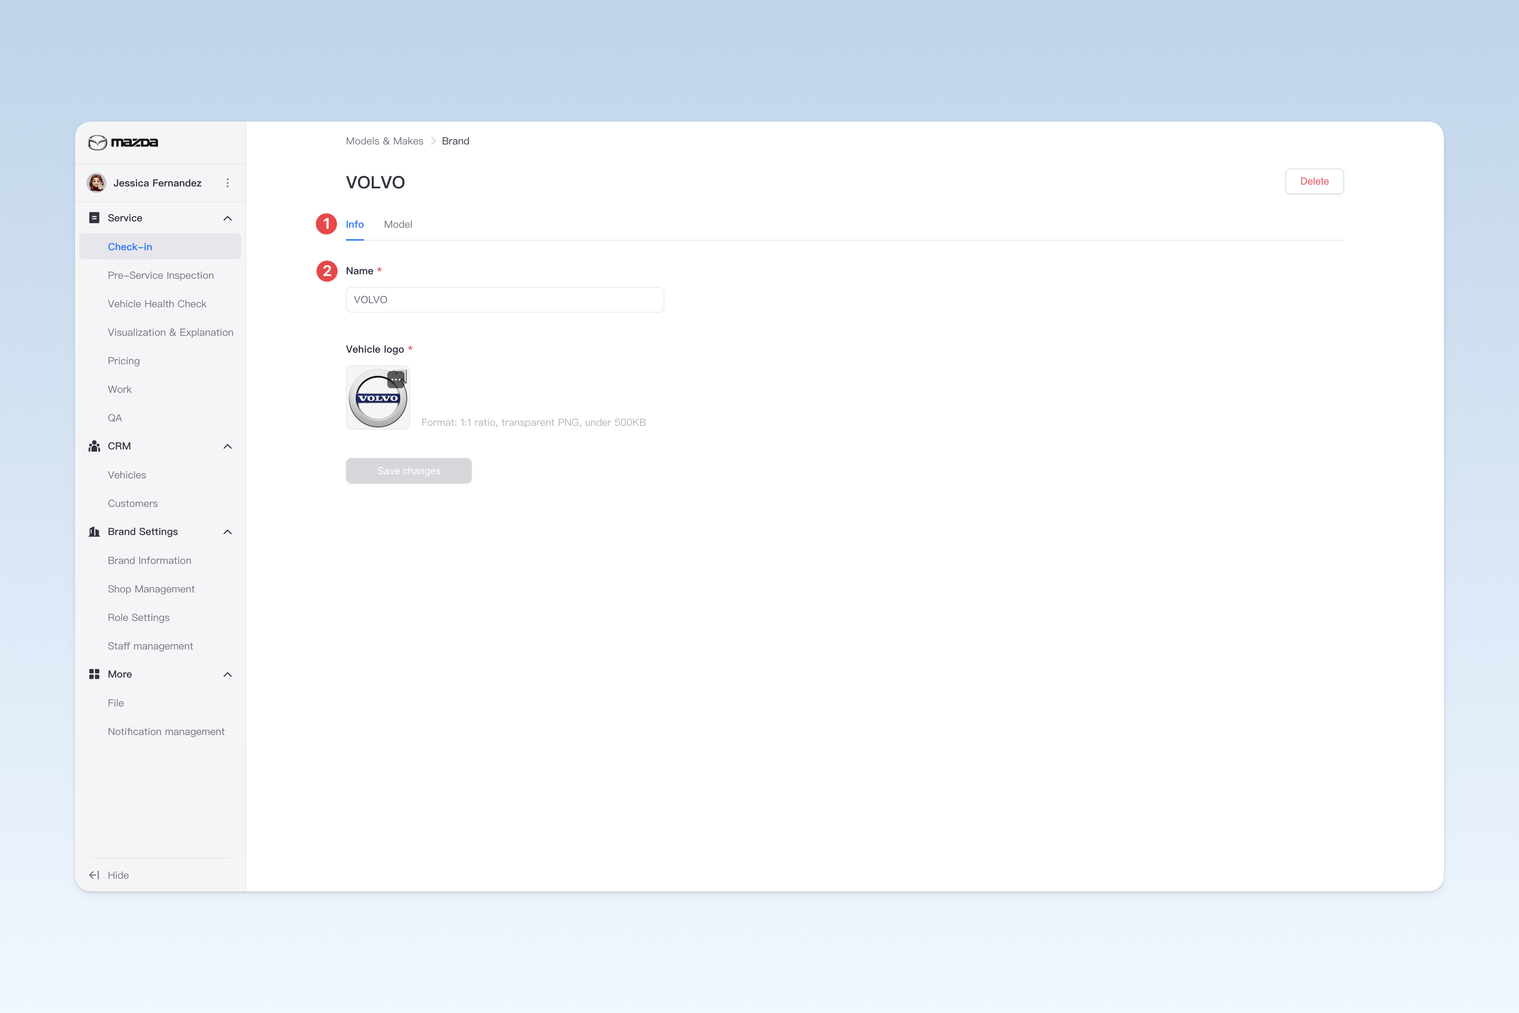Click the More grid icon

point(94,674)
